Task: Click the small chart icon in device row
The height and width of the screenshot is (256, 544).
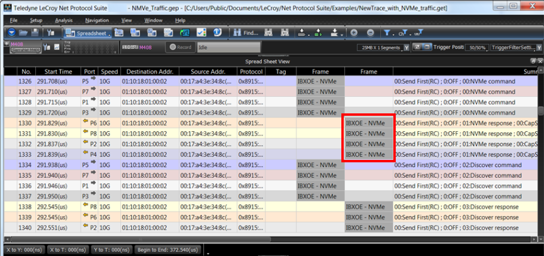Action: [x=57, y=47]
